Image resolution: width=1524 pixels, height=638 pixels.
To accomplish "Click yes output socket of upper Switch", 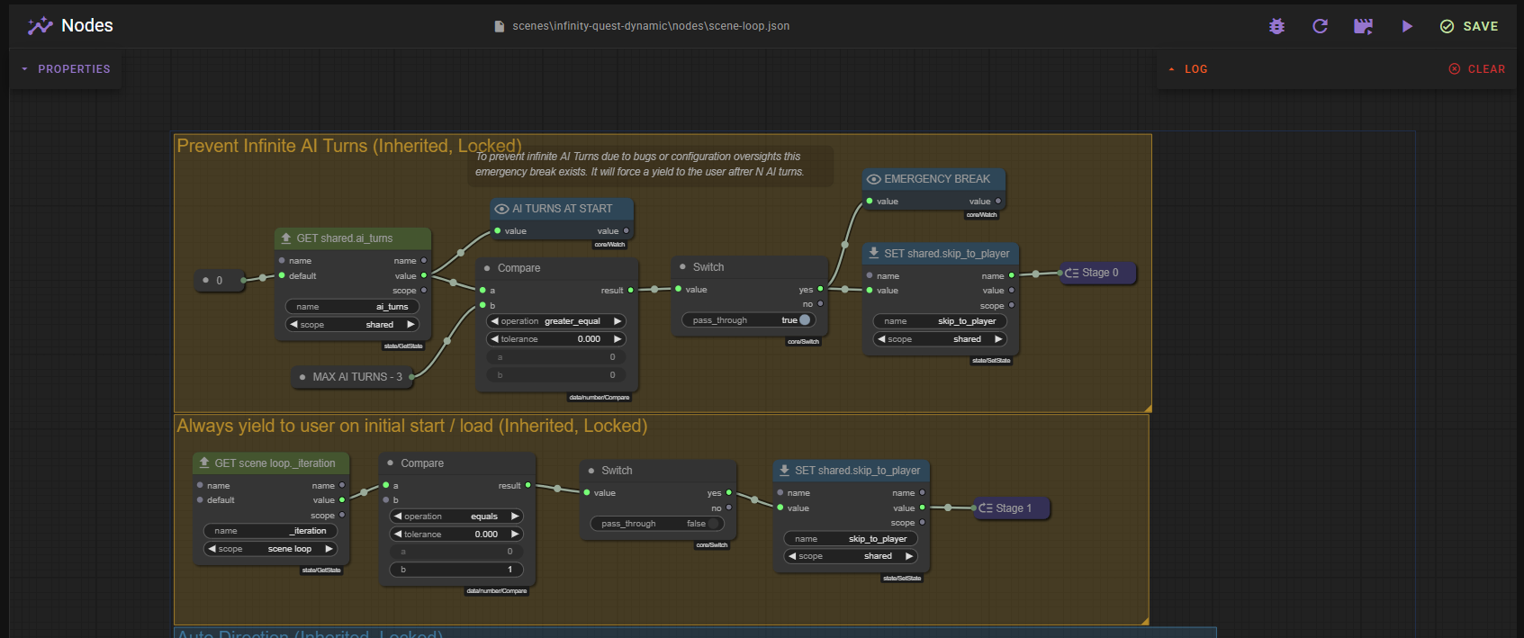I will point(820,290).
